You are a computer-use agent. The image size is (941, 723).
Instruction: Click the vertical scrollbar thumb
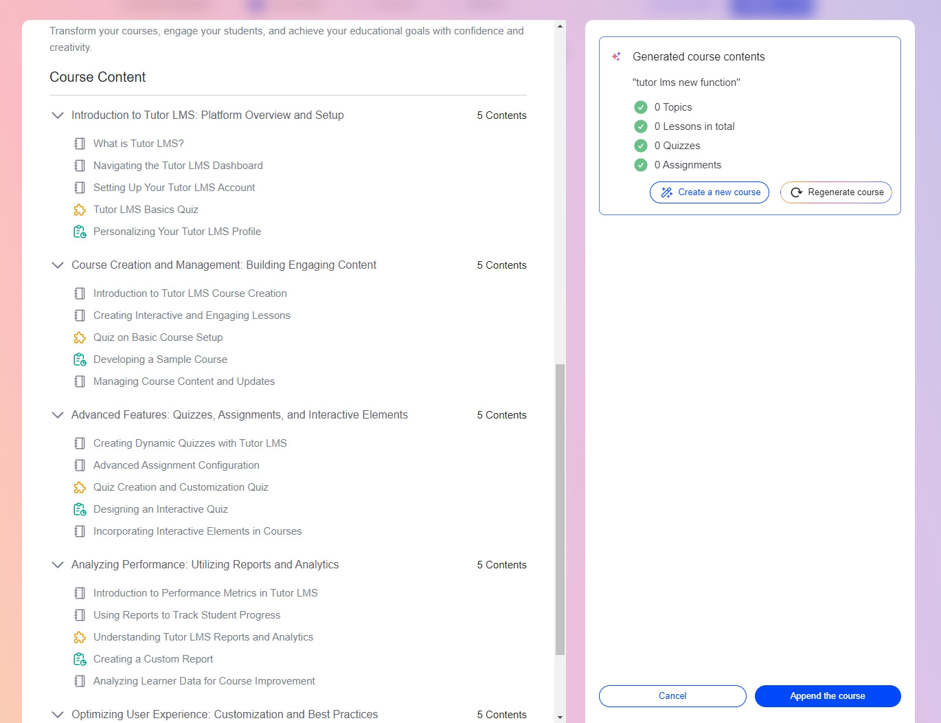tap(560, 509)
